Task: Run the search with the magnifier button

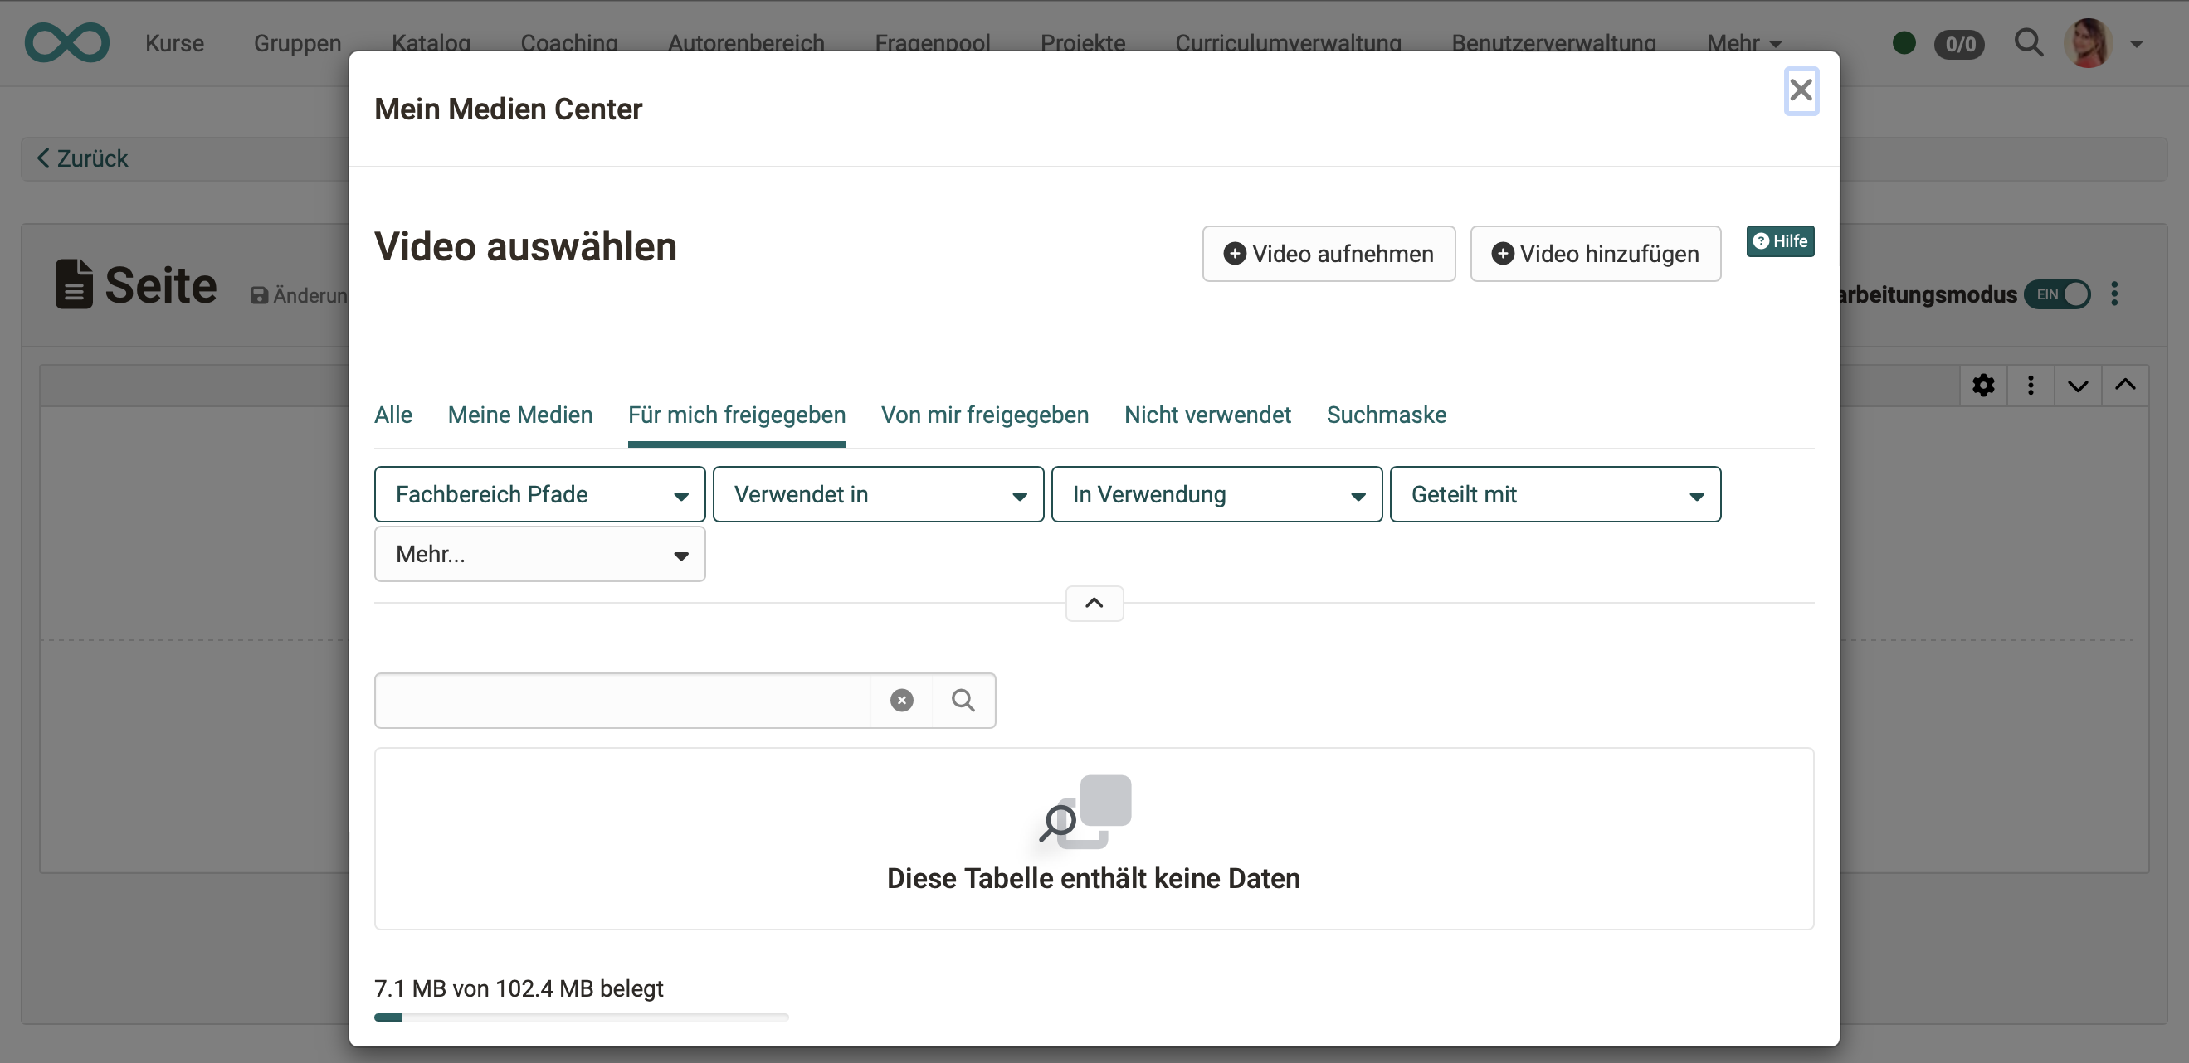Action: pos(963,701)
